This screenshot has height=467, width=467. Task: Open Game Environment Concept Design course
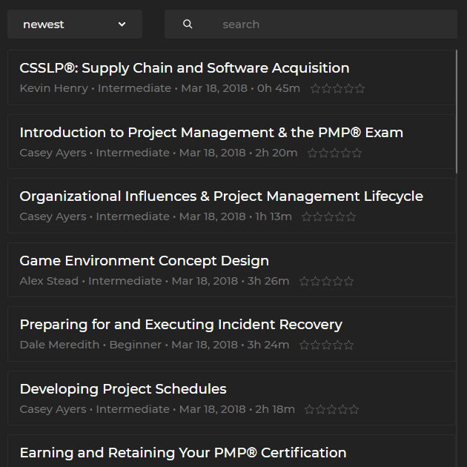click(x=144, y=261)
